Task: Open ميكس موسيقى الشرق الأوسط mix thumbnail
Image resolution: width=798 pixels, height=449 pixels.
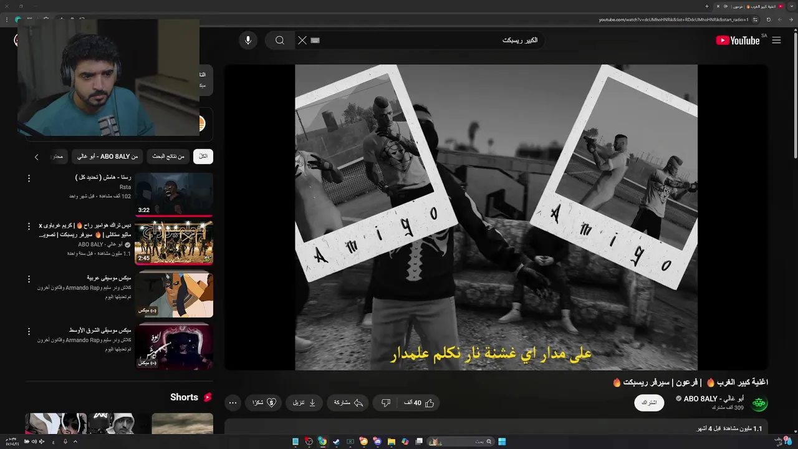Action: pos(174,345)
